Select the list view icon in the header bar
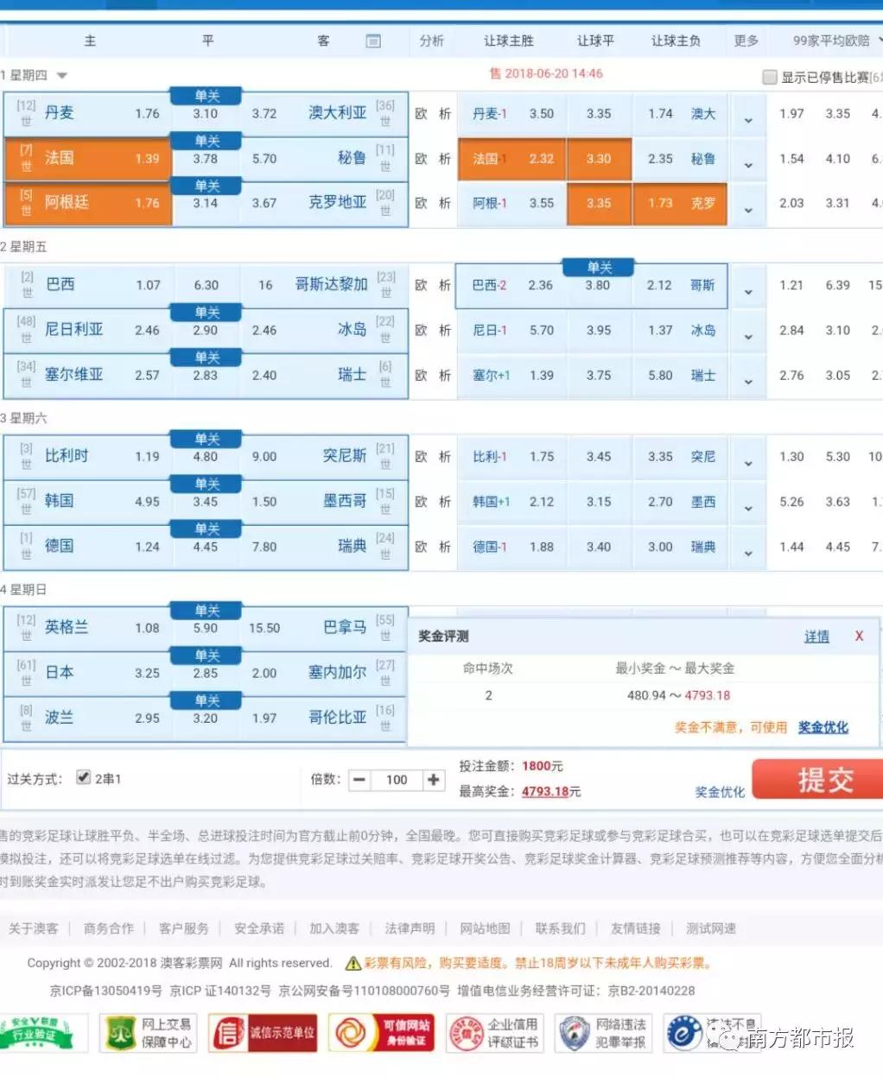Screen dimensions: 883x1077 [x=375, y=40]
